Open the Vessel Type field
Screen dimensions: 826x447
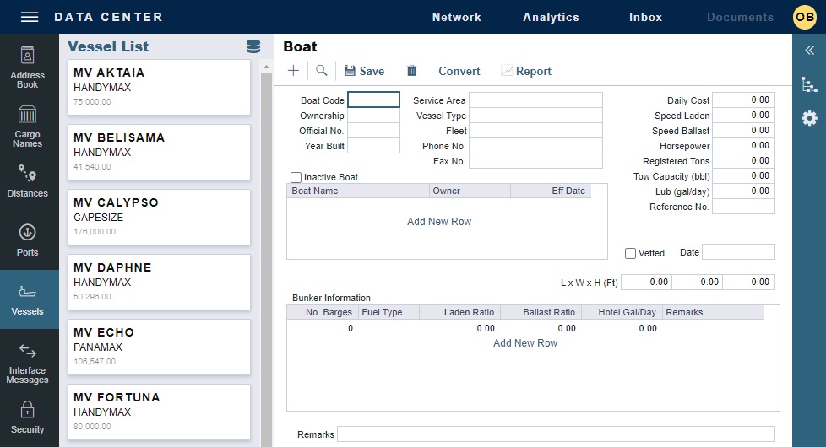[x=535, y=116]
